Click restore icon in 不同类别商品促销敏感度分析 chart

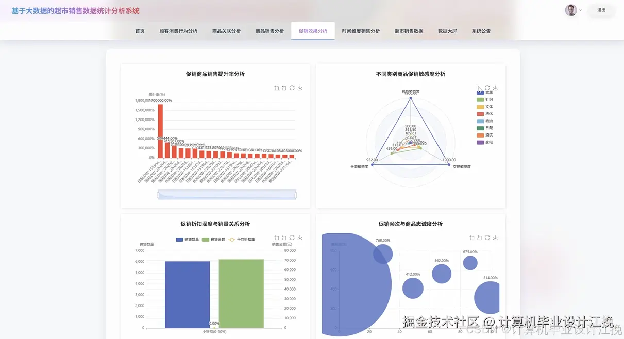click(487, 88)
